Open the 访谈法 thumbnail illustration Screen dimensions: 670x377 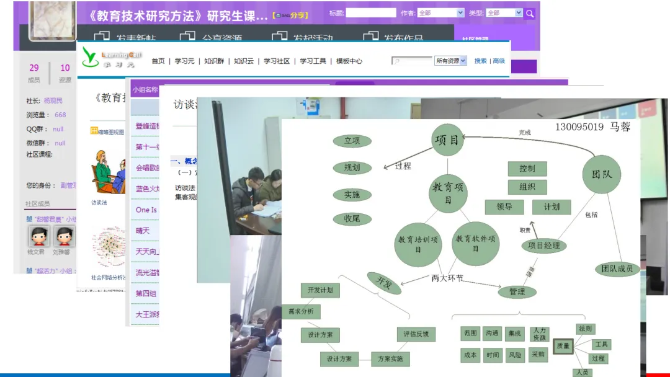point(108,172)
